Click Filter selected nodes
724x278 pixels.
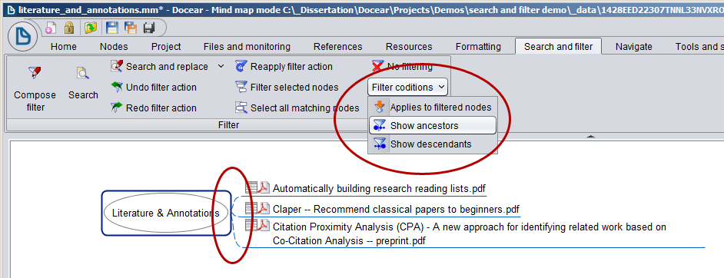[287, 87]
